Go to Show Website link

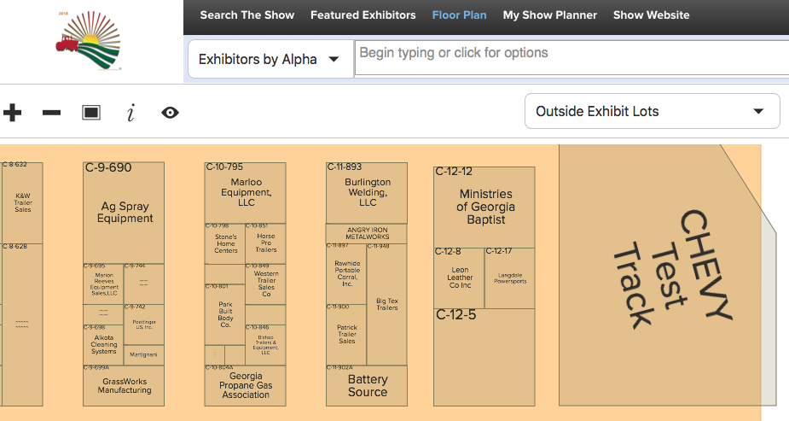click(651, 15)
